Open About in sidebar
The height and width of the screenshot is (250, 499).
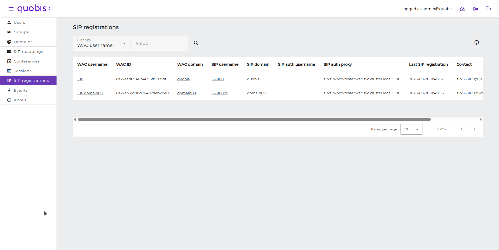[x=28, y=100]
